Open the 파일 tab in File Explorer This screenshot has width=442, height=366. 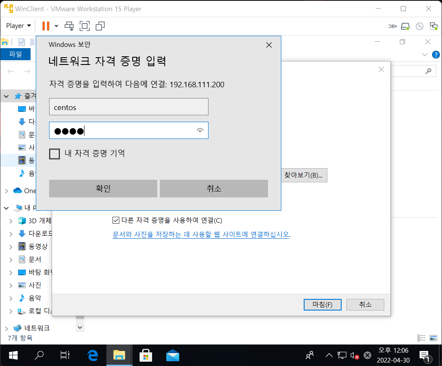point(16,54)
